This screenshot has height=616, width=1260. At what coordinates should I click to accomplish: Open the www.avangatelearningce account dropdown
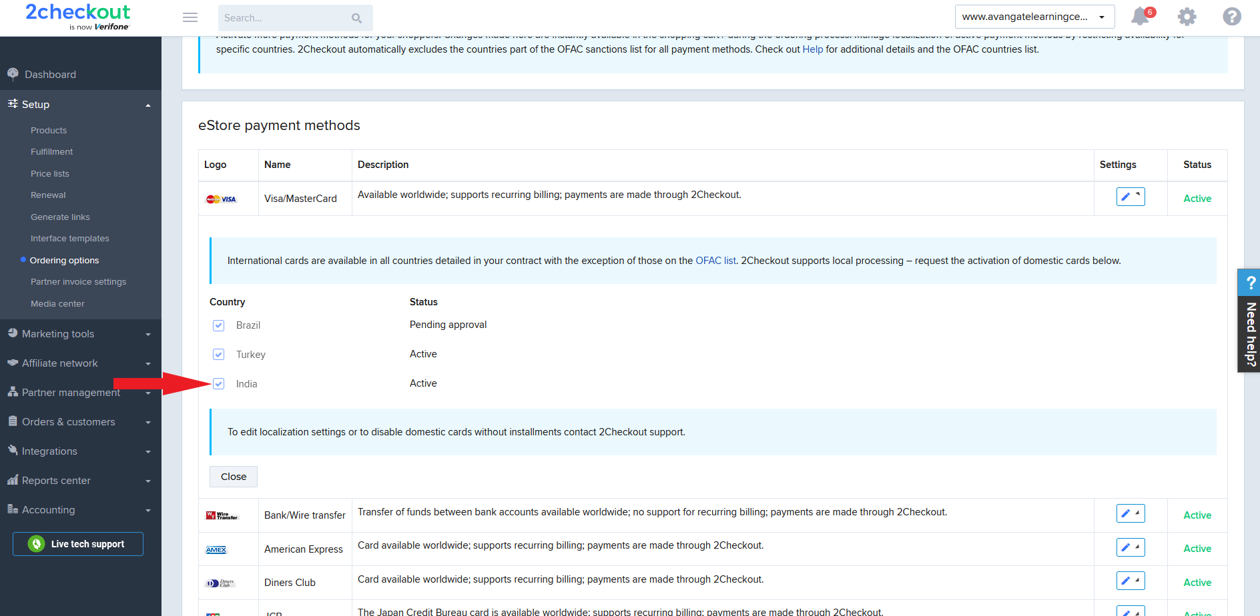pos(1034,17)
